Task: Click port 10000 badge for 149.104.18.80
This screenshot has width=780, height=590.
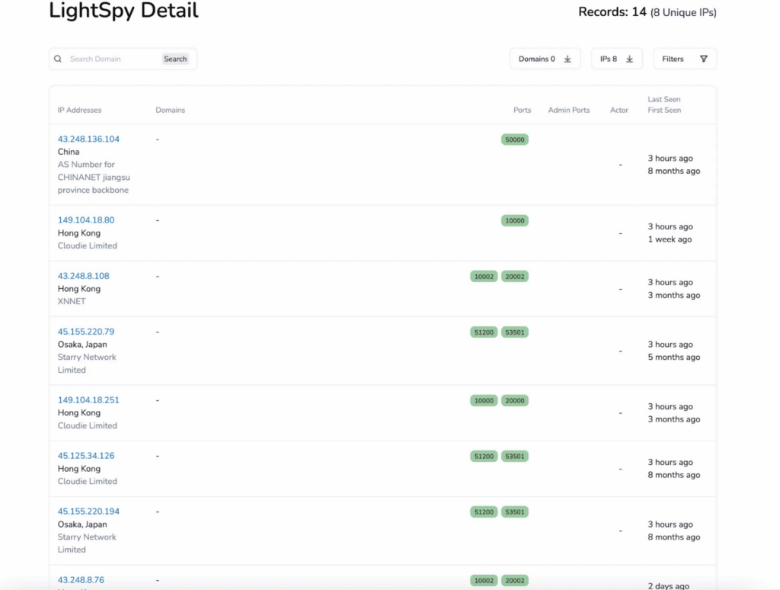Action: (x=515, y=220)
